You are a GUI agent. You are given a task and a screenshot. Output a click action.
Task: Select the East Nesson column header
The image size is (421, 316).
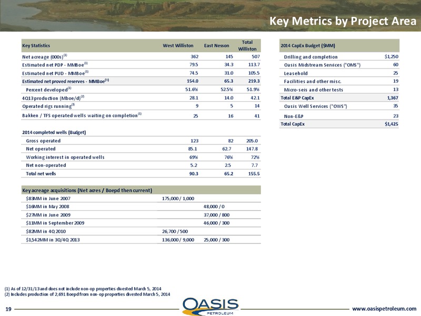(216, 45)
